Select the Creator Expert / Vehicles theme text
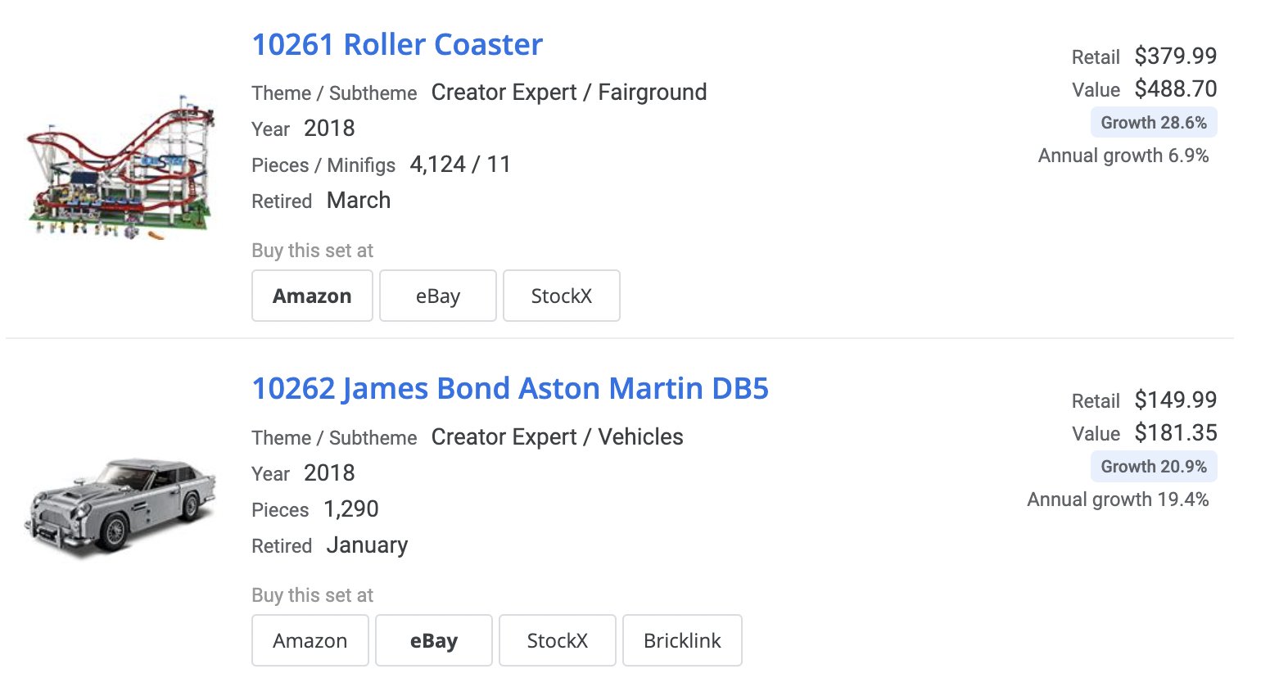 (x=558, y=437)
